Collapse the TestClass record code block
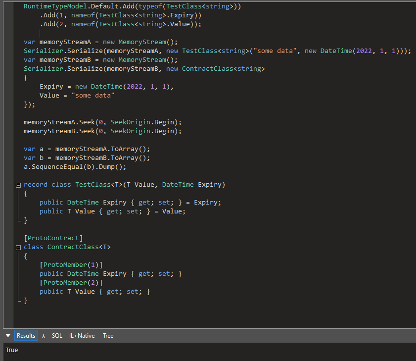Screen dimensions: 416x361 [18, 185]
